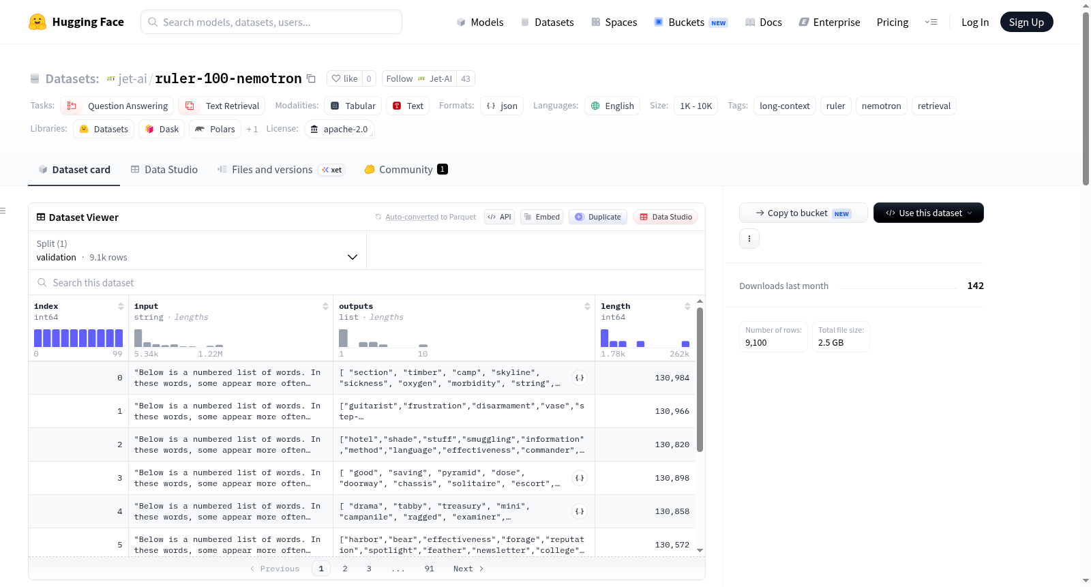The height and width of the screenshot is (587, 1091).
Task: Go to Models in the top navigation
Action: point(480,22)
